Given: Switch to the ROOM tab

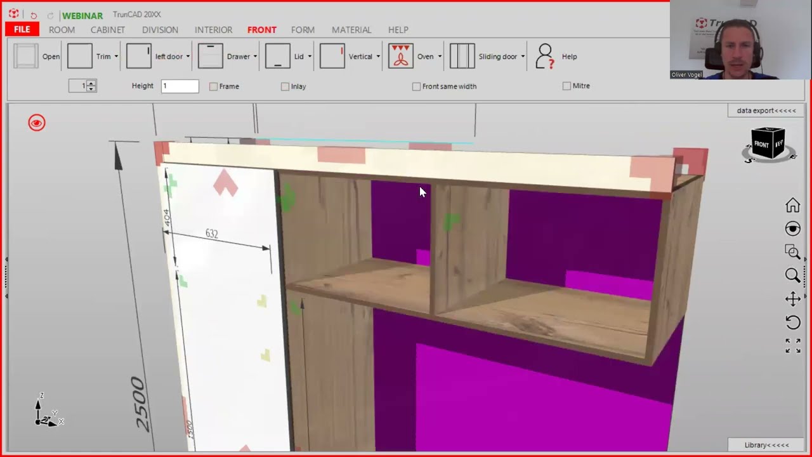Looking at the screenshot, I should coord(62,30).
